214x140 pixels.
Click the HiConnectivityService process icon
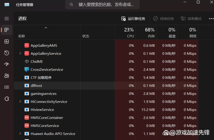(27, 102)
